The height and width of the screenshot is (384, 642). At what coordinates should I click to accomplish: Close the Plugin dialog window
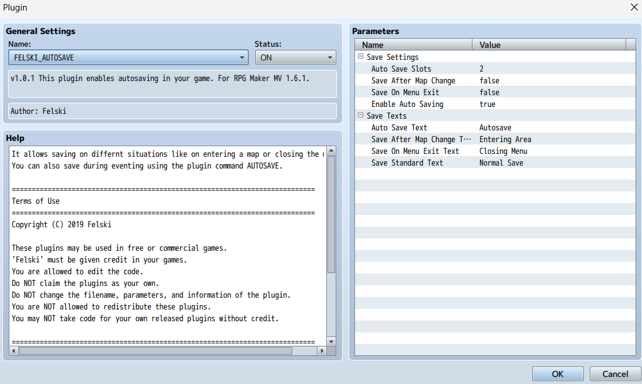click(x=634, y=8)
